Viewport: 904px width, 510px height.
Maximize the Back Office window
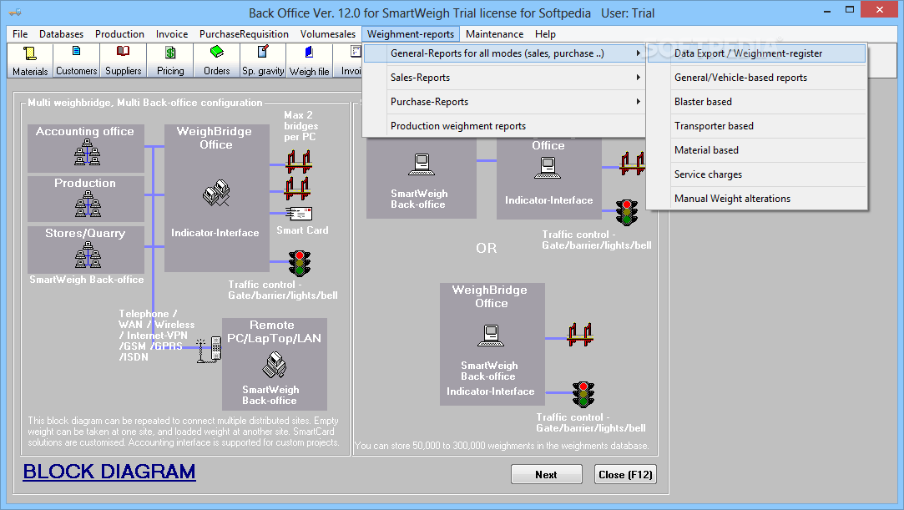[x=850, y=9]
